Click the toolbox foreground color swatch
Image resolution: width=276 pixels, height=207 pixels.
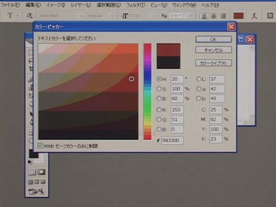(34, 153)
